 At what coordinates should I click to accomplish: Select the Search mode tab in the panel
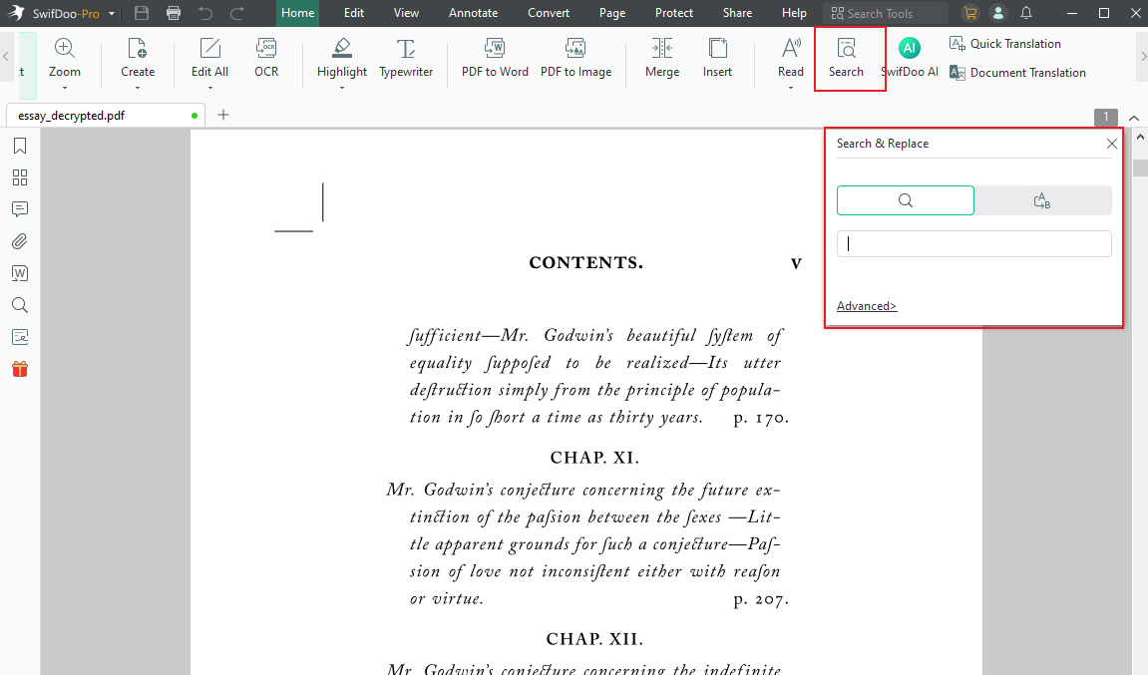coord(905,199)
